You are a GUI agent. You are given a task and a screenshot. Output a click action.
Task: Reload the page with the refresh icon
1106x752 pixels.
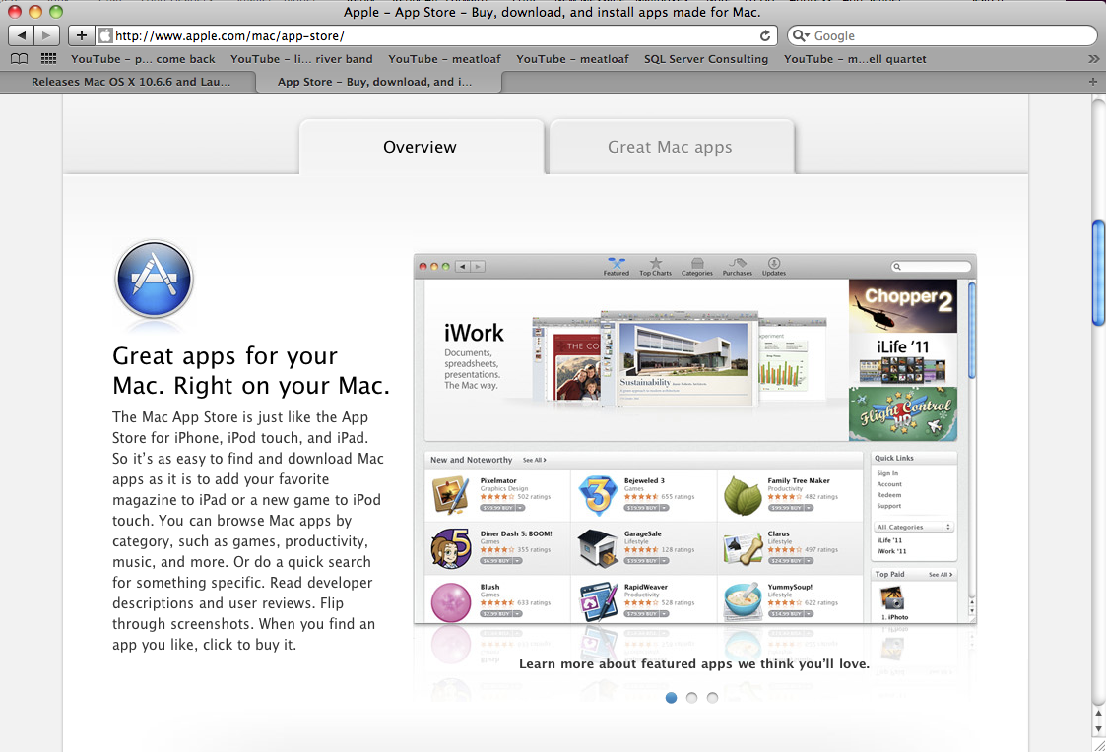tap(764, 36)
